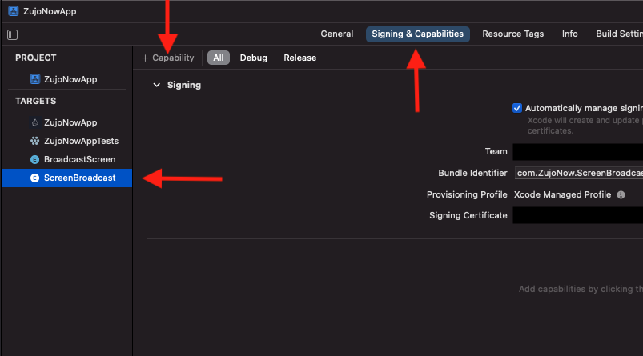Select the ScreenBroadcast target

[66, 178]
